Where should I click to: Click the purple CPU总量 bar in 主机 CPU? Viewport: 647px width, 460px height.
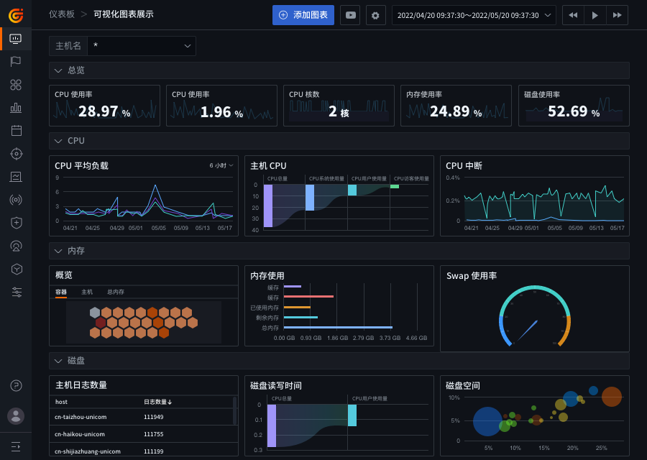click(x=268, y=206)
